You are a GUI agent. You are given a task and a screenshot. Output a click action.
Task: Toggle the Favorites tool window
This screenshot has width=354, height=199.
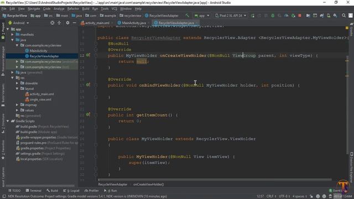(3, 149)
